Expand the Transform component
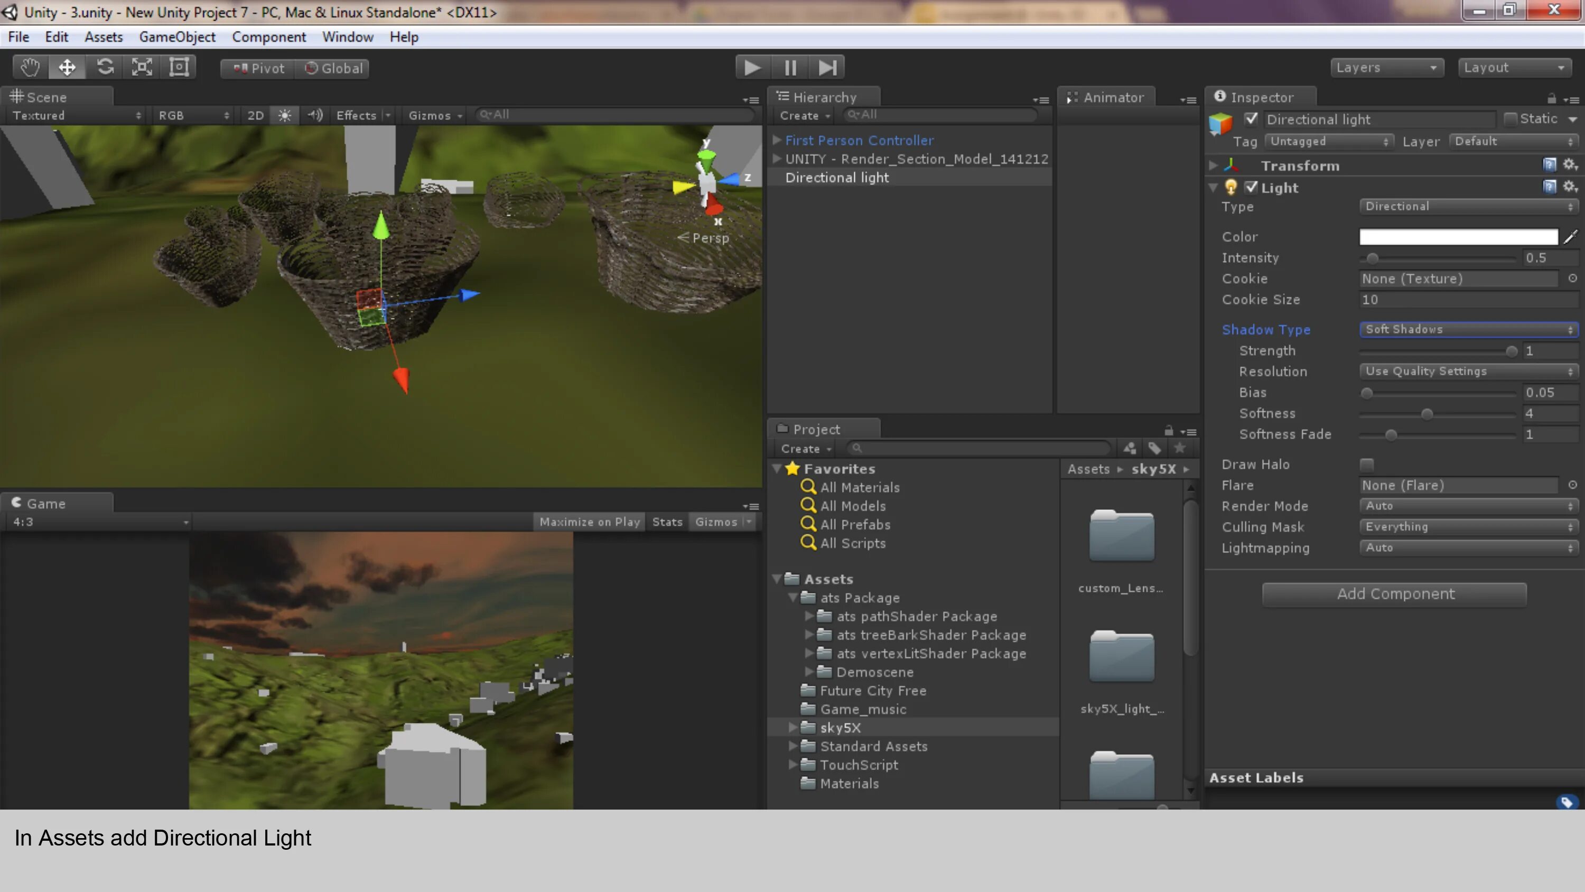1585x892 pixels. pyautogui.click(x=1214, y=165)
